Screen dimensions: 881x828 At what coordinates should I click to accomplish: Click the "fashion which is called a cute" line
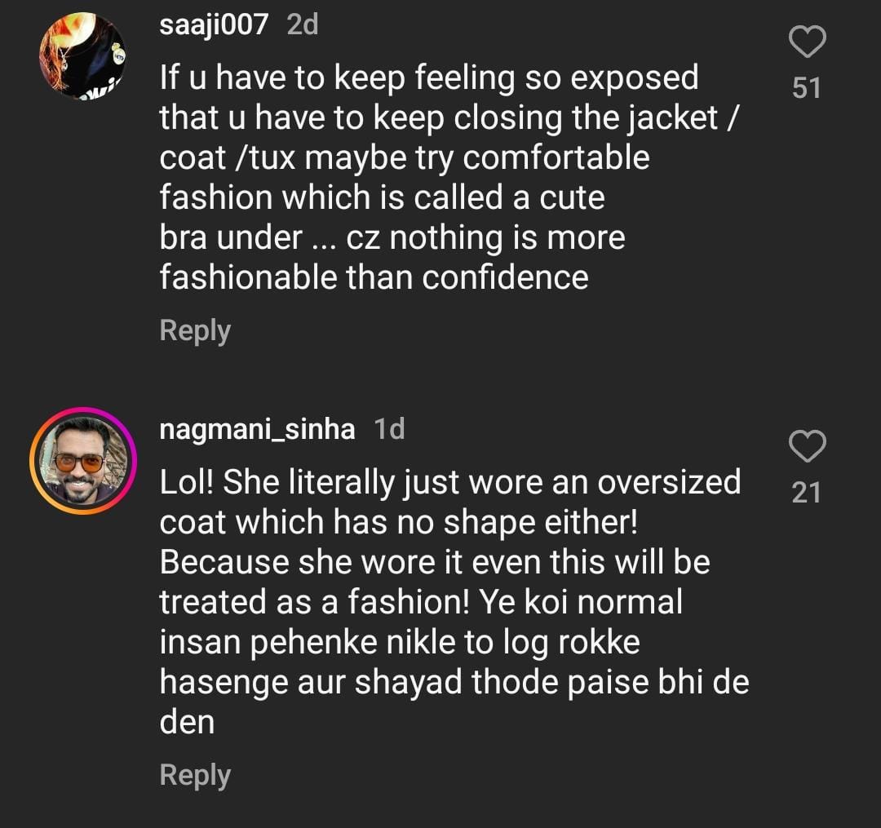coord(382,197)
